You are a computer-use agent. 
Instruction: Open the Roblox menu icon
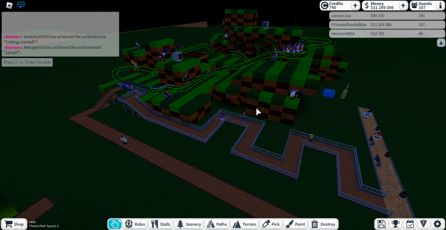pos(9,5)
